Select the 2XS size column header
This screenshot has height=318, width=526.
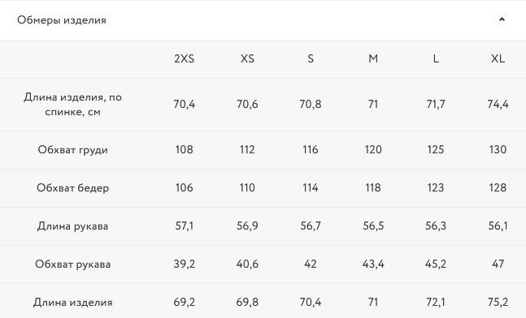click(x=185, y=59)
